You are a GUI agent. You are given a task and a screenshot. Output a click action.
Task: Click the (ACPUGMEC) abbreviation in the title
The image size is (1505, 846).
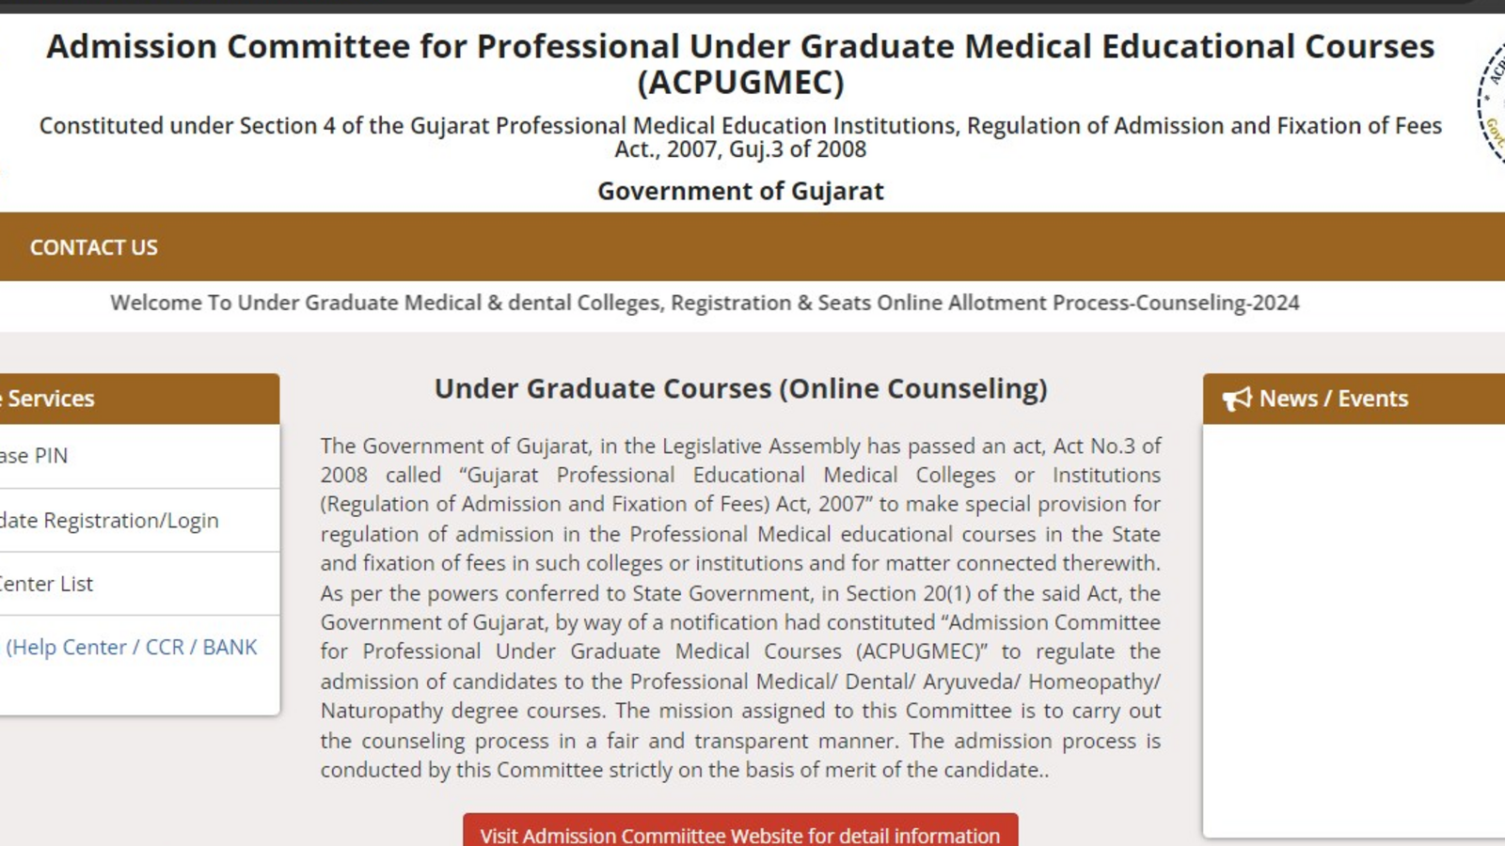tap(740, 83)
